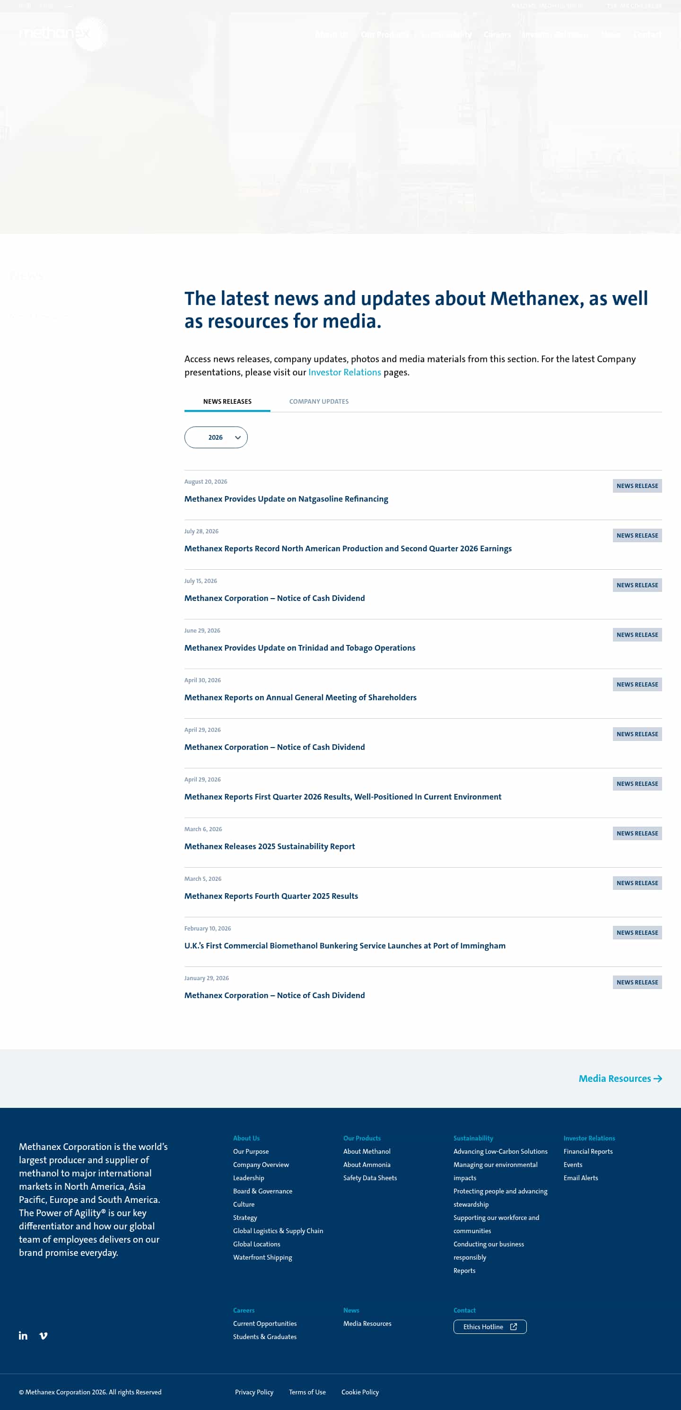Viewport: 681px width, 1410px height.
Task: Open Conducting our business responsibly link
Action: click(x=489, y=1251)
